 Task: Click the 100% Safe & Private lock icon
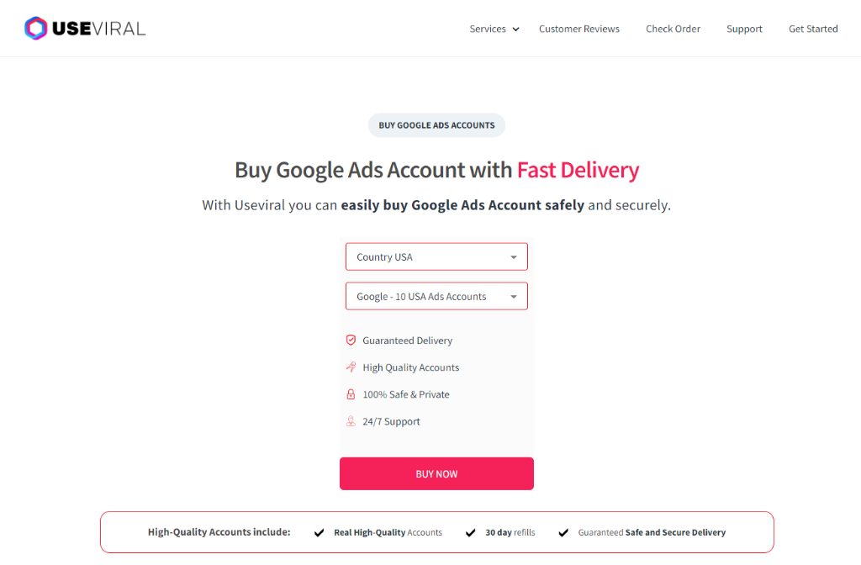(x=351, y=394)
